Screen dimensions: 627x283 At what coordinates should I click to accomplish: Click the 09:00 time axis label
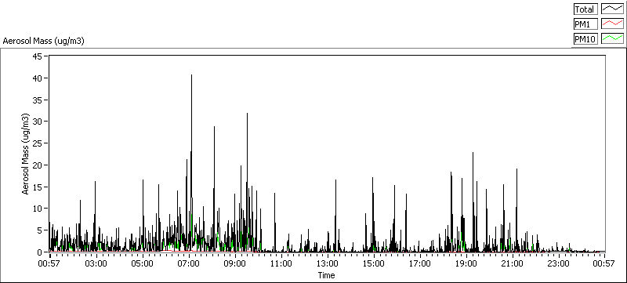tap(235, 264)
